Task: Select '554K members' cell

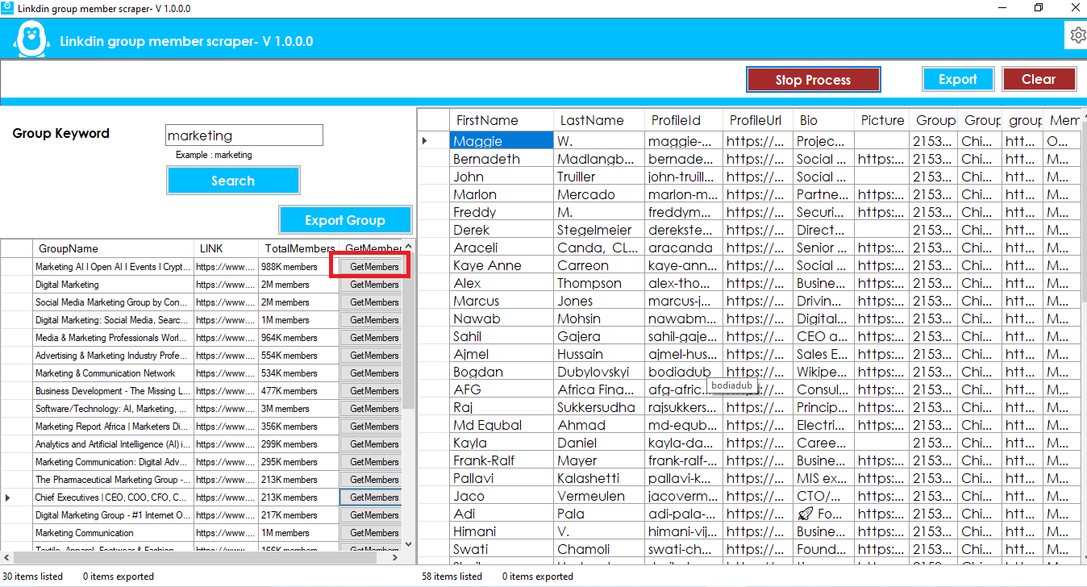Action: coord(298,356)
